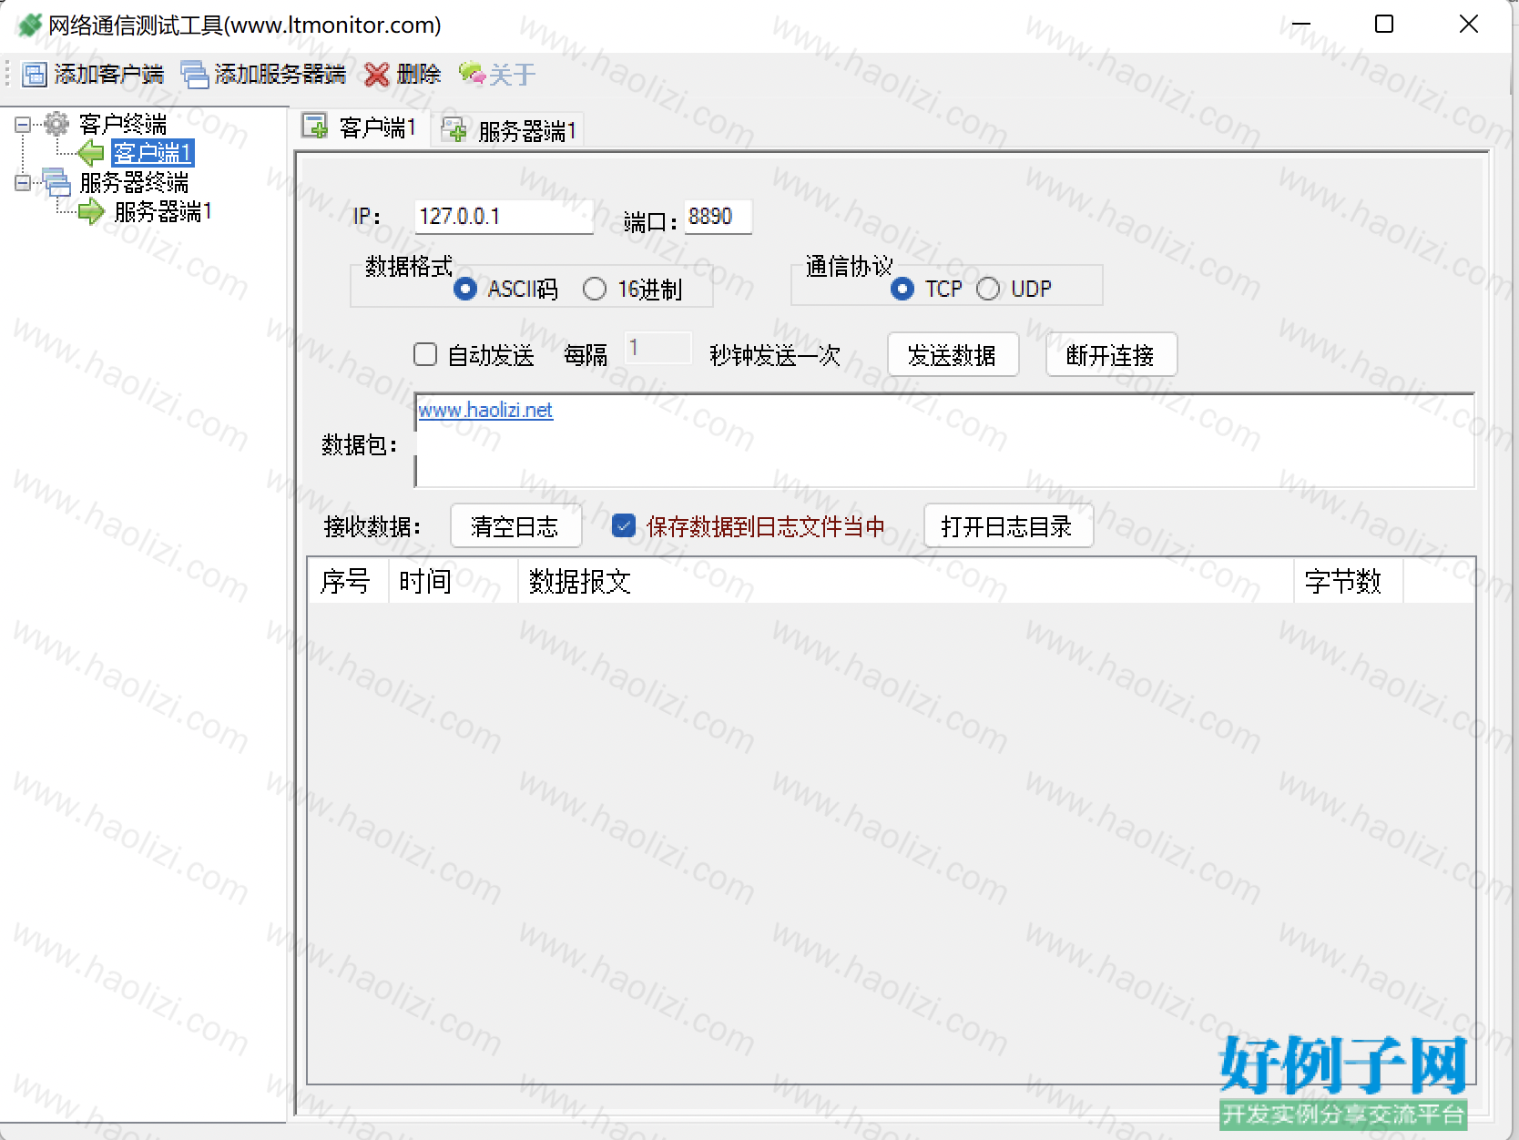
Task: Maximize the application window
Action: 1384,25
